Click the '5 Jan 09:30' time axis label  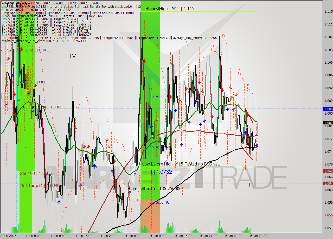(159, 236)
